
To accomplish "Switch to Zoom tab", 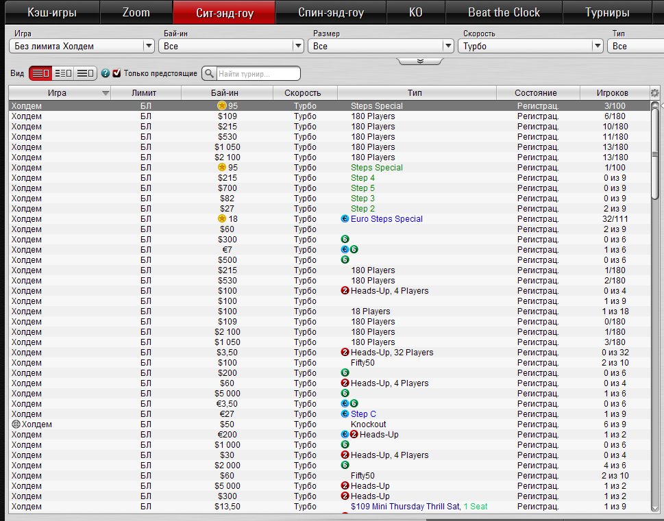I will (136, 12).
